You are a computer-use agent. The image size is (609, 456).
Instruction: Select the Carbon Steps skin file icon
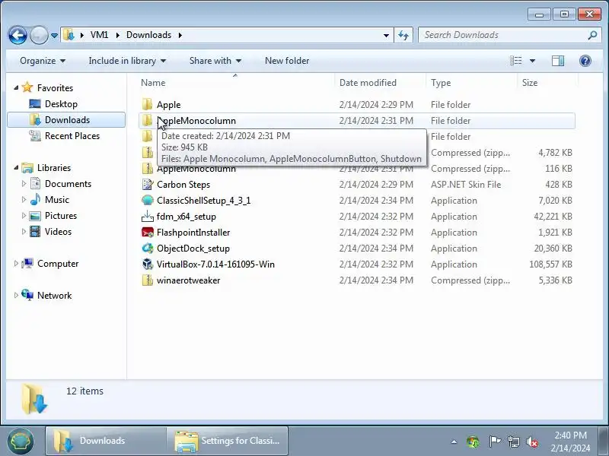[147, 184]
